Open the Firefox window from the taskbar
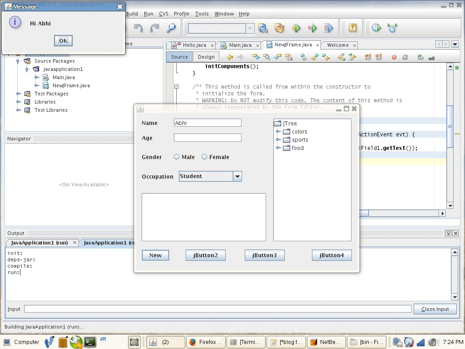 (206, 342)
